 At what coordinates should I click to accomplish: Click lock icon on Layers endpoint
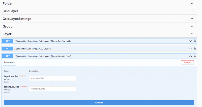(195, 48)
